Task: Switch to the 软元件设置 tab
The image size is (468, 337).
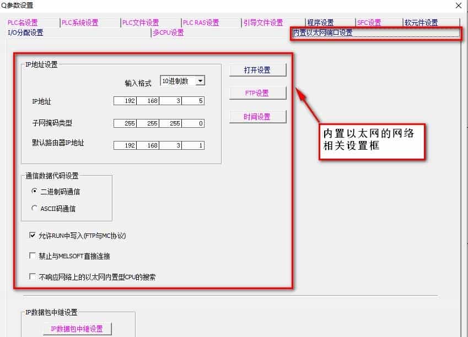Action: pos(422,23)
